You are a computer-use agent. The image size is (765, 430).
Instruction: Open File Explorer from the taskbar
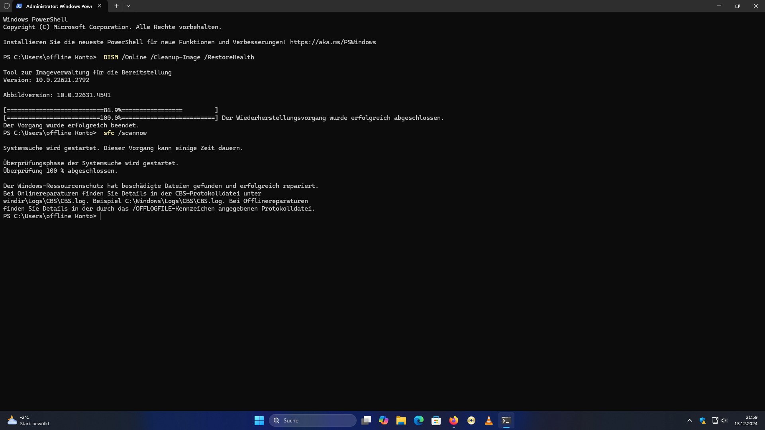401,420
